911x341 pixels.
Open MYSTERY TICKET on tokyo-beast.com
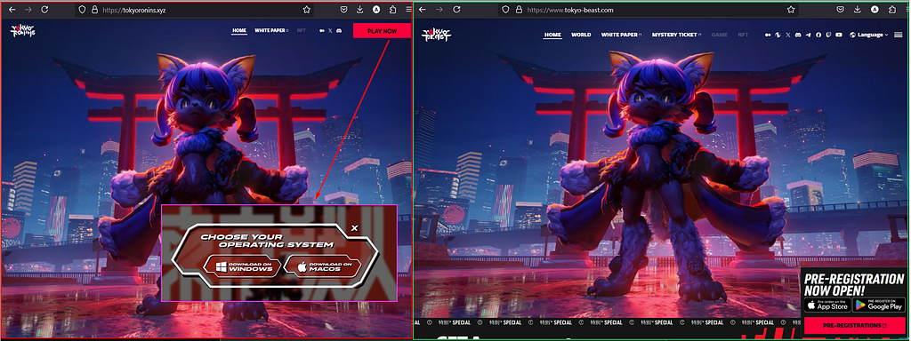[677, 35]
